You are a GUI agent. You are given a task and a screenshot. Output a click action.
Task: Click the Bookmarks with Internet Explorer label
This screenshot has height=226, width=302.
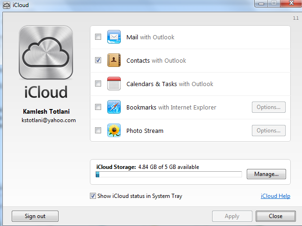point(171,108)
